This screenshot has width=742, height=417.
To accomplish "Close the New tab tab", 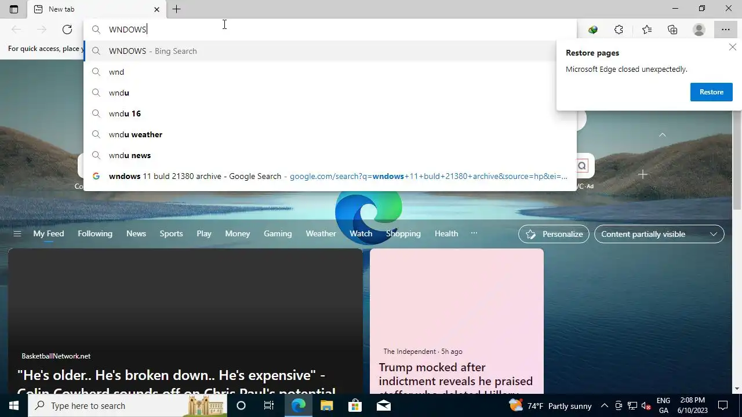I will click(157, 9).
